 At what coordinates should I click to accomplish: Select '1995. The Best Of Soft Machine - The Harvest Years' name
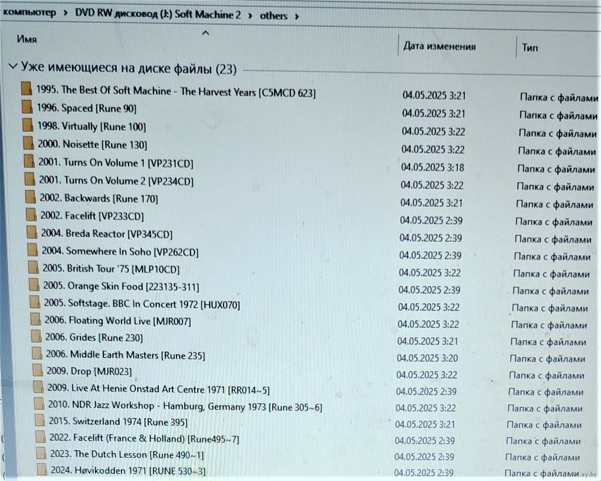tap(176, 91)
